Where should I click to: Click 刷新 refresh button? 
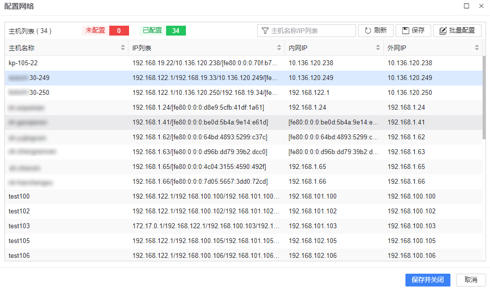coord(376,31)
